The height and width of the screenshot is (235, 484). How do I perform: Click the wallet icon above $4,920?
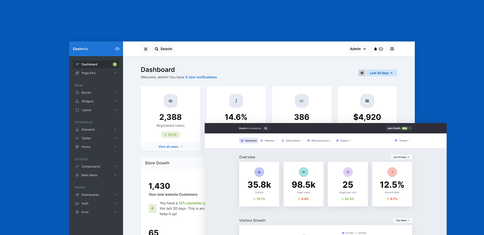[367, 101]
